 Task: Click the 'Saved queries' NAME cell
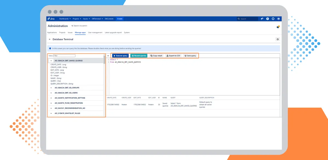[165, 104]
